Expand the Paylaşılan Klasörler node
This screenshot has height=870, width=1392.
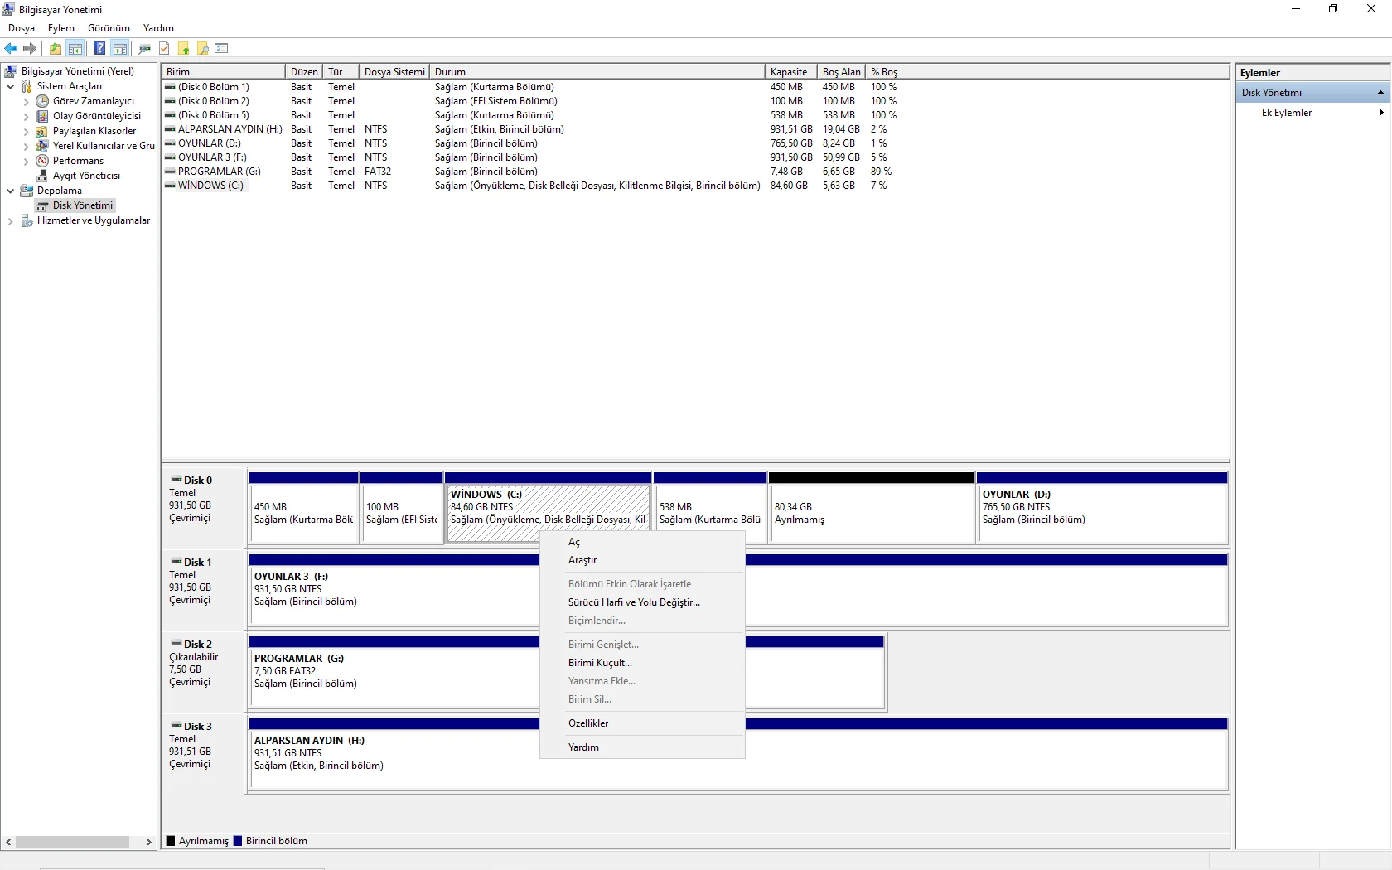[x=26, y=131]
